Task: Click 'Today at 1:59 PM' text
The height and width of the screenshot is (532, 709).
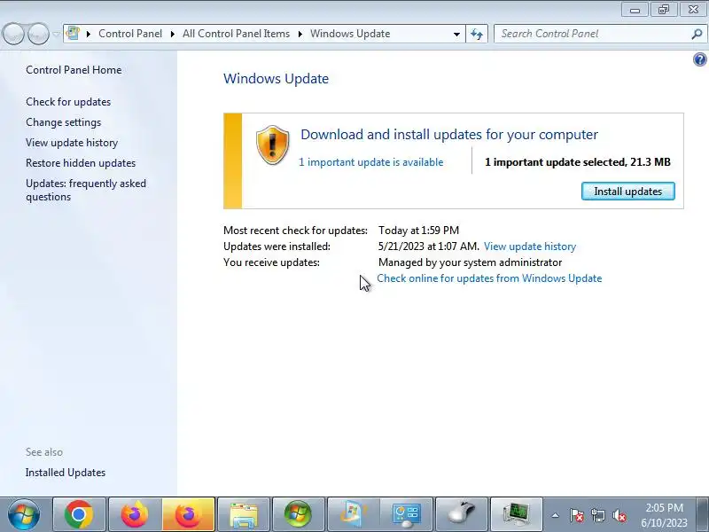Action: tap(418, 231)
